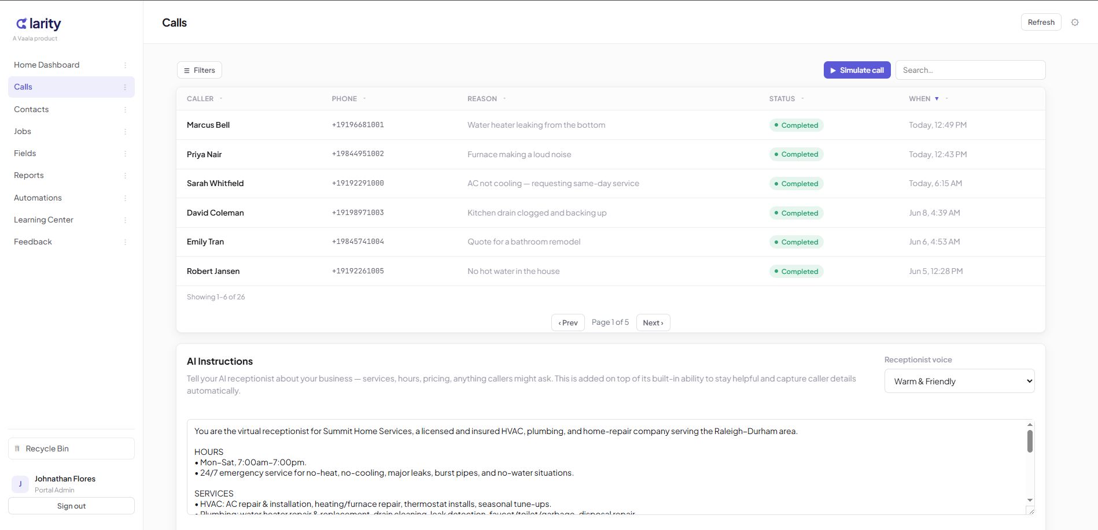
Task: Select the Sarah Whitfield call row
Action: 611,183
